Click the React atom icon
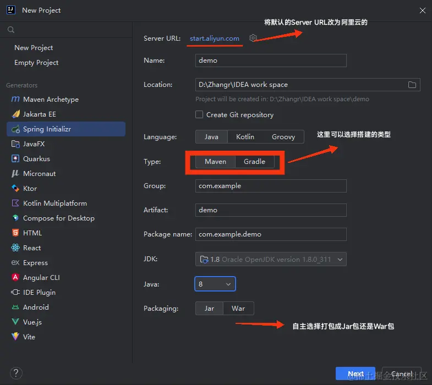The width and height of the screenshot is (432, 385). (x=15, y=248)
